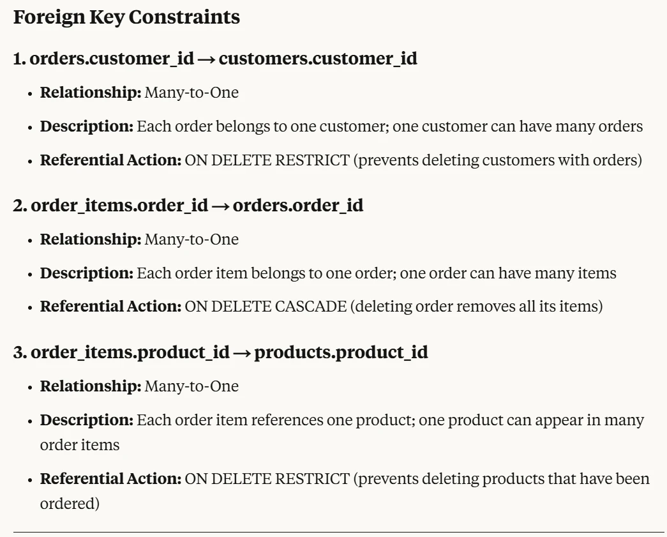Click the arrow in the orders.customer_id heading
The width and height of the screenshot is (667, 537).
(206, 59)
